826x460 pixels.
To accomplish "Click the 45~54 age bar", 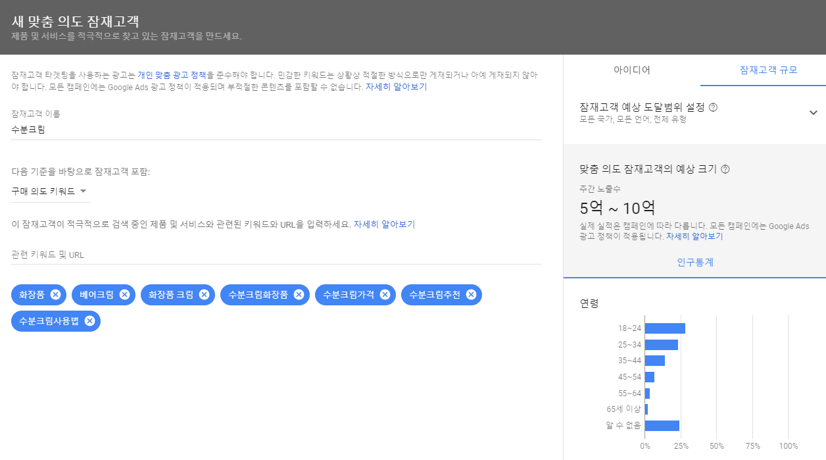I will point(650,377).
